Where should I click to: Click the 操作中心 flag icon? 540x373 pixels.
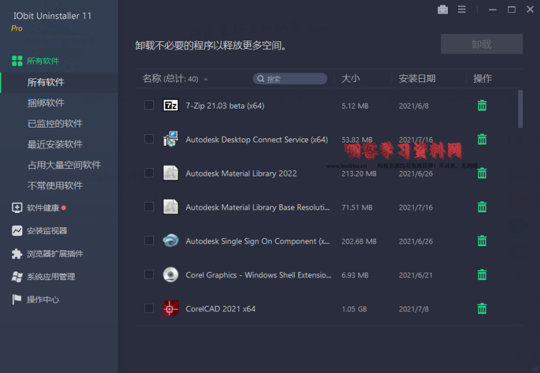tap(17, 299)
